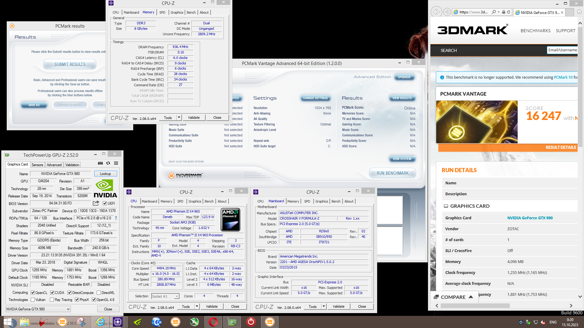The width and height of the screenshot is (584, 328).
Task: Open the PCMark 10 link
Action: 563,77
